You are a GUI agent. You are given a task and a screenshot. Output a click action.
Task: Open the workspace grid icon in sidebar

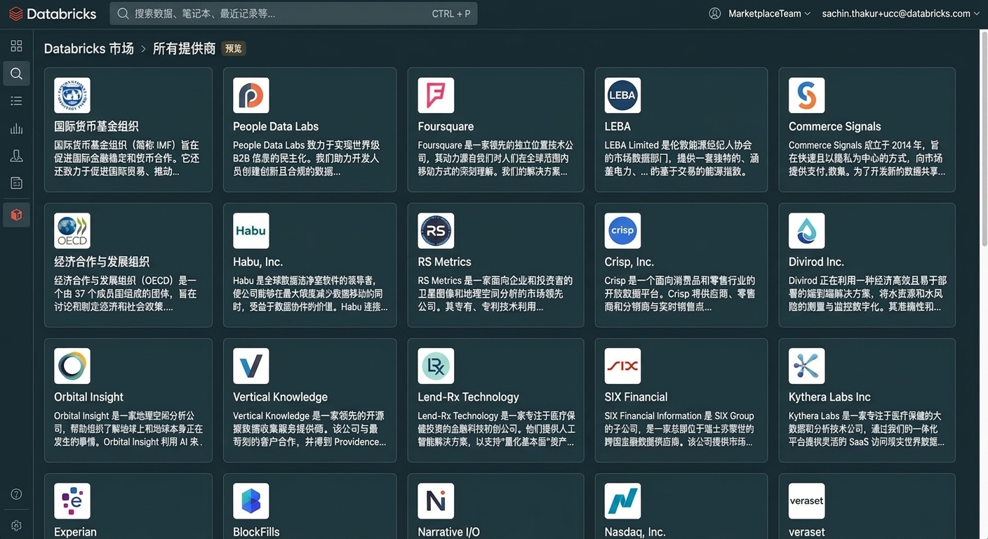pos(16,46)
